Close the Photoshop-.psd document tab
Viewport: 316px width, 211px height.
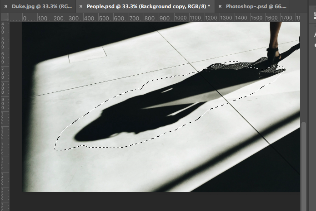tap(221, 7)
